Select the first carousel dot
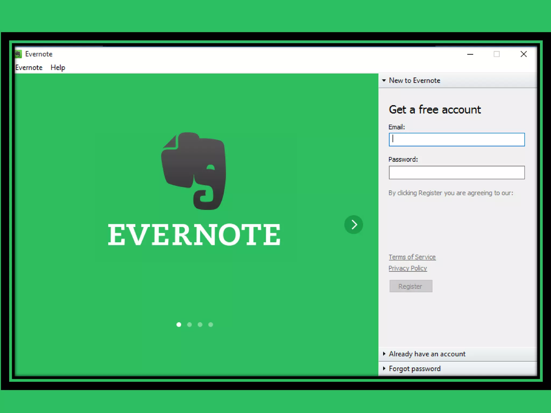 pos(179,325)
